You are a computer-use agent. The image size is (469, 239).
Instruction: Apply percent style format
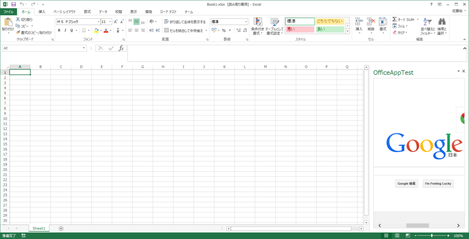224,30
